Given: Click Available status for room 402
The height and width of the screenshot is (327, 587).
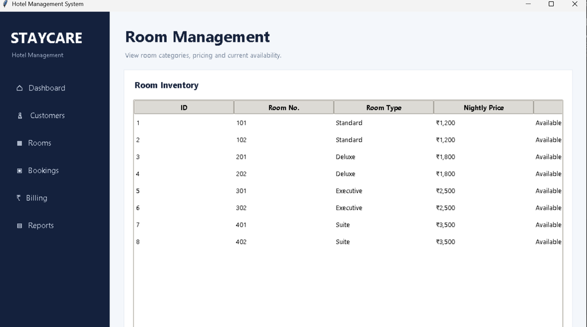Looking at the screenshot, I should coord(549,242).
